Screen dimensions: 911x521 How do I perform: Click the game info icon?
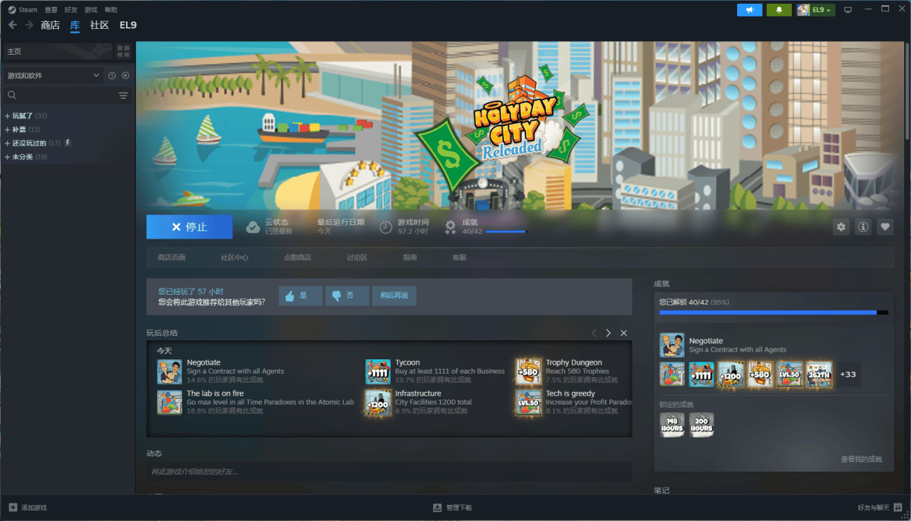pyautogui.click(x=862, y=227)
